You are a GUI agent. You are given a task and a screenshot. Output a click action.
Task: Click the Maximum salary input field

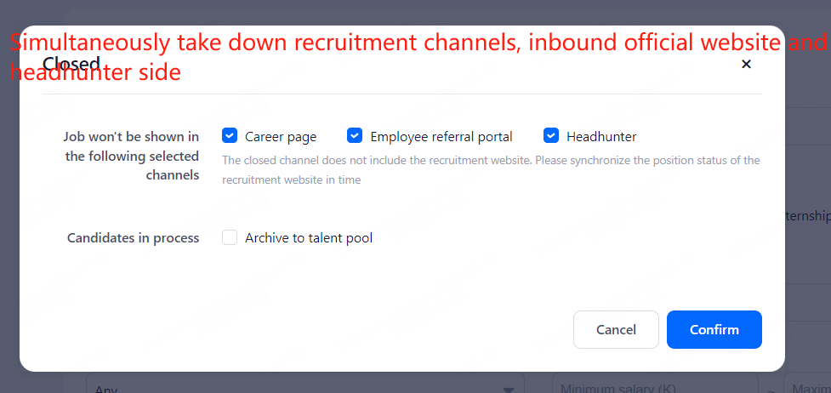click(808, 386)
